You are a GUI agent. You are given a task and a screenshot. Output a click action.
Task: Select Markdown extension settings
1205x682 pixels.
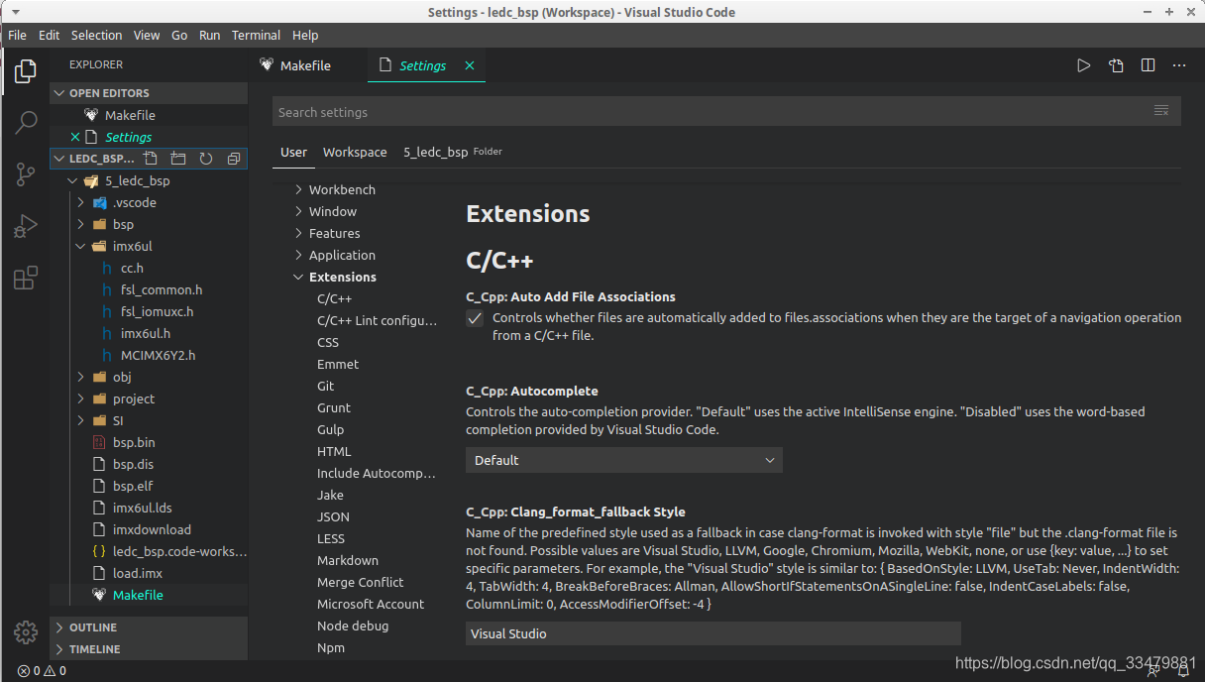pyautogui.click(x=347, y=560)
